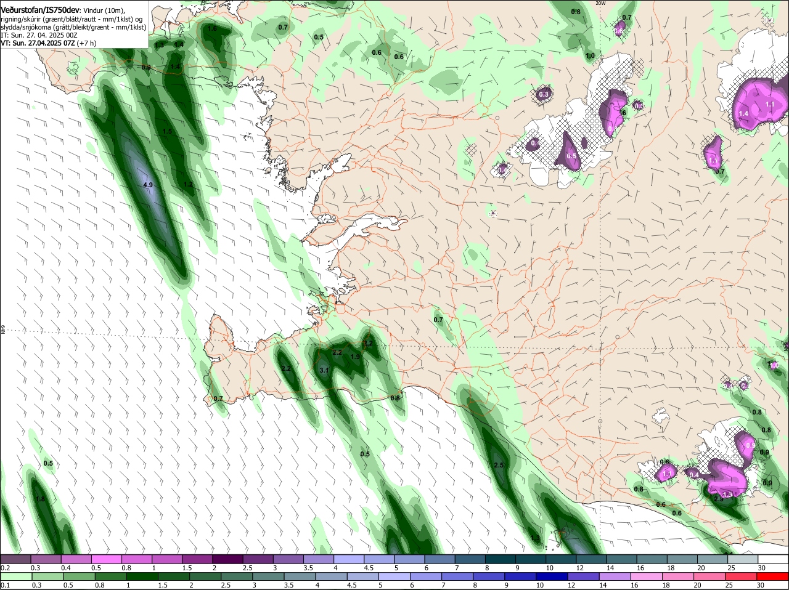Click the snow legend swatch starting at 0.2
Viewport: 789px width, 590px height.
point(15,559)
